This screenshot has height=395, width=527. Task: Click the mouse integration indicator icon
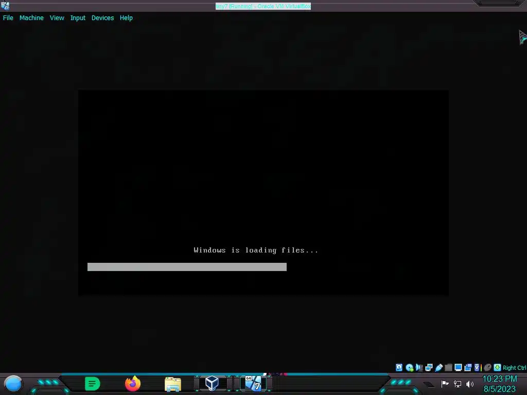[487, 367]
